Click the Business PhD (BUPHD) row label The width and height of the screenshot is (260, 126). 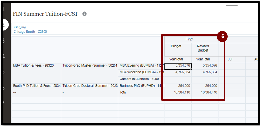click(141, 87)
